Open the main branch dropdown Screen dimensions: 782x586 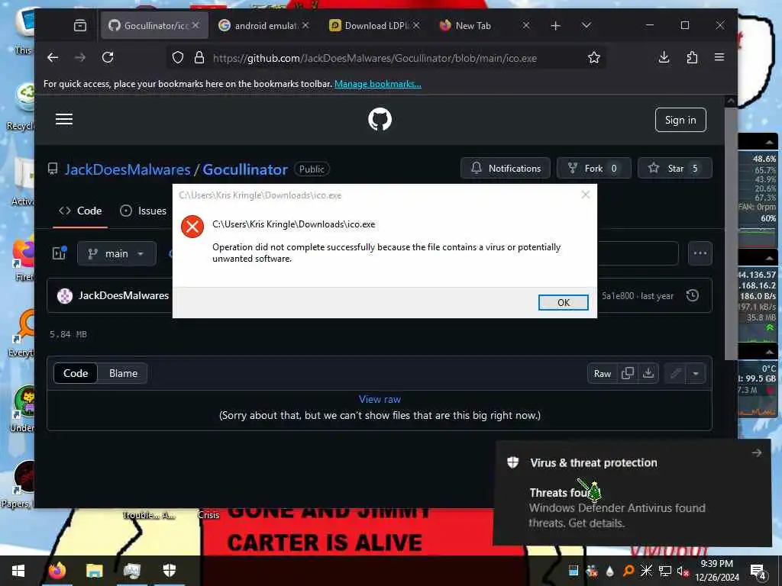coord(117,253)
